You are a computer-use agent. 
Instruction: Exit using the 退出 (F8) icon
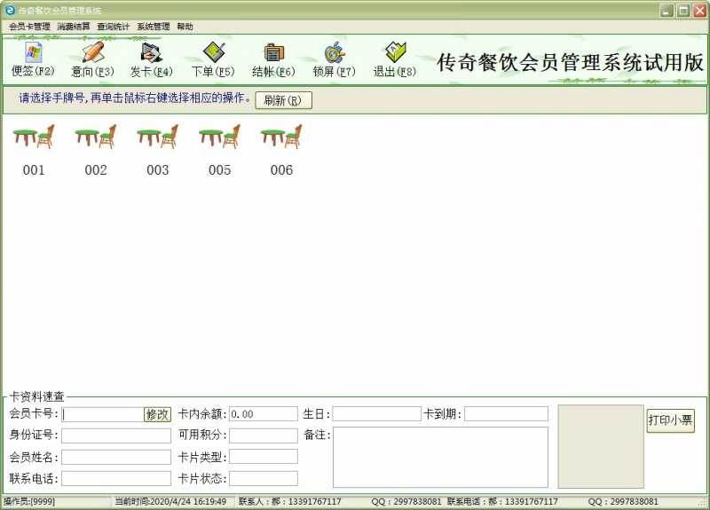click(x=394, y=59)
